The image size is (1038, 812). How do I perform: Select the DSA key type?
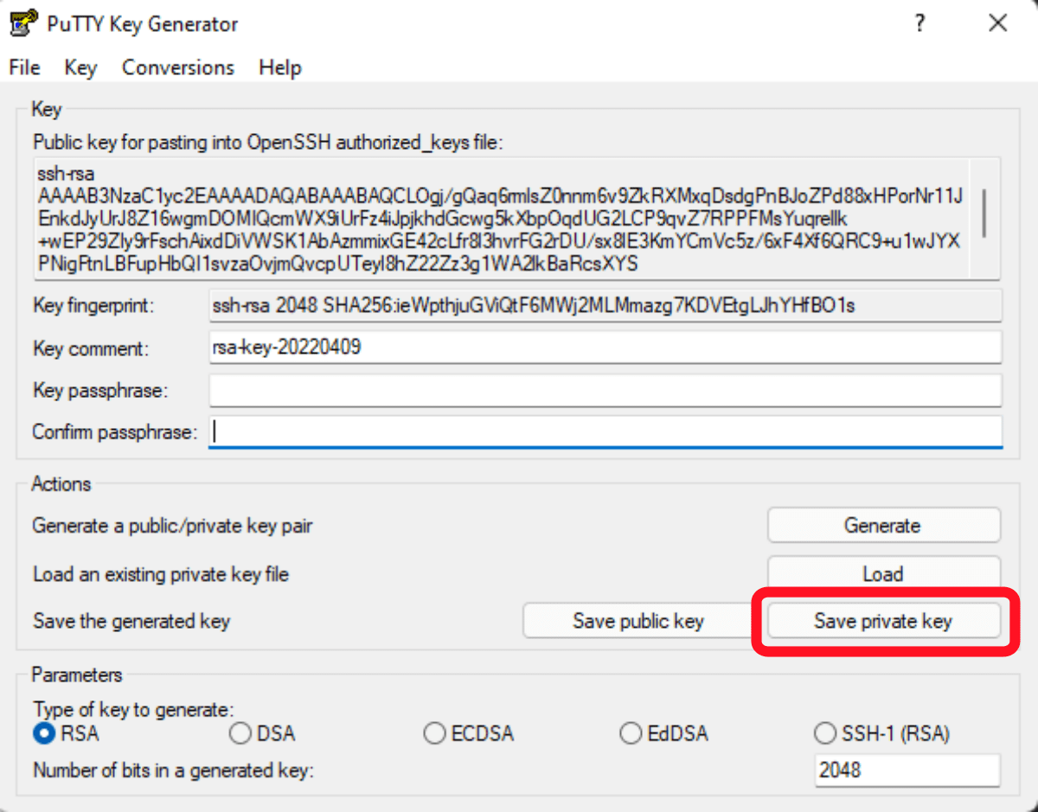click(x=240, y=733)
